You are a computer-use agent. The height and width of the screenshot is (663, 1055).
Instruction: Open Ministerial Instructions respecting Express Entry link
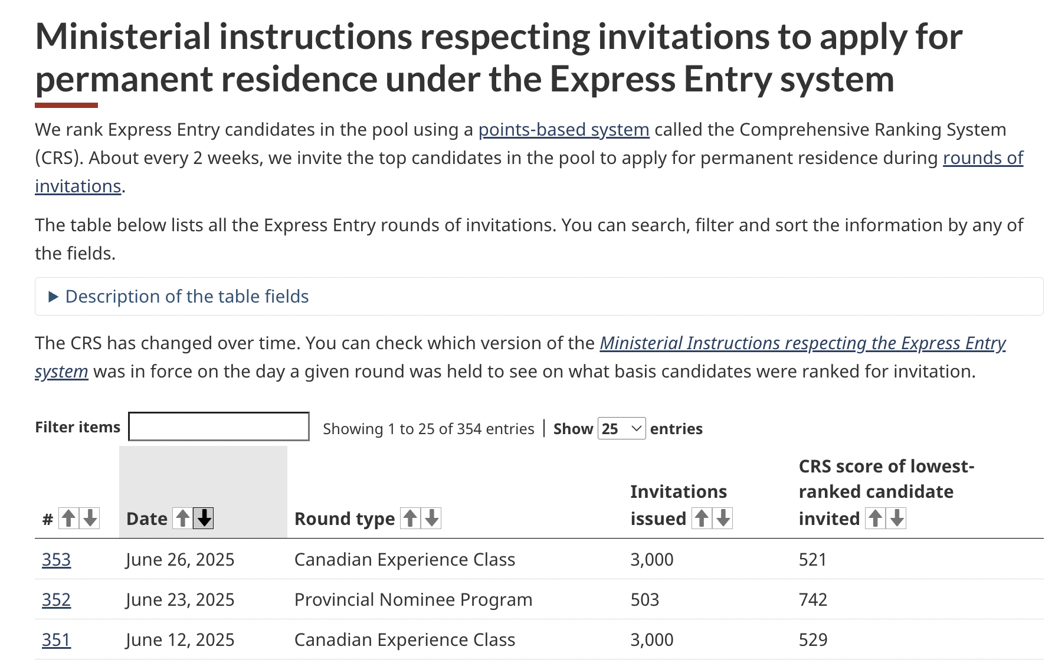click(x=802, y=343)
